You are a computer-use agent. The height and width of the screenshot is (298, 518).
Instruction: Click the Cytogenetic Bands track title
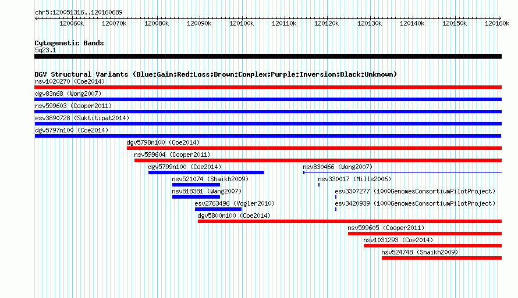[69, 43]
